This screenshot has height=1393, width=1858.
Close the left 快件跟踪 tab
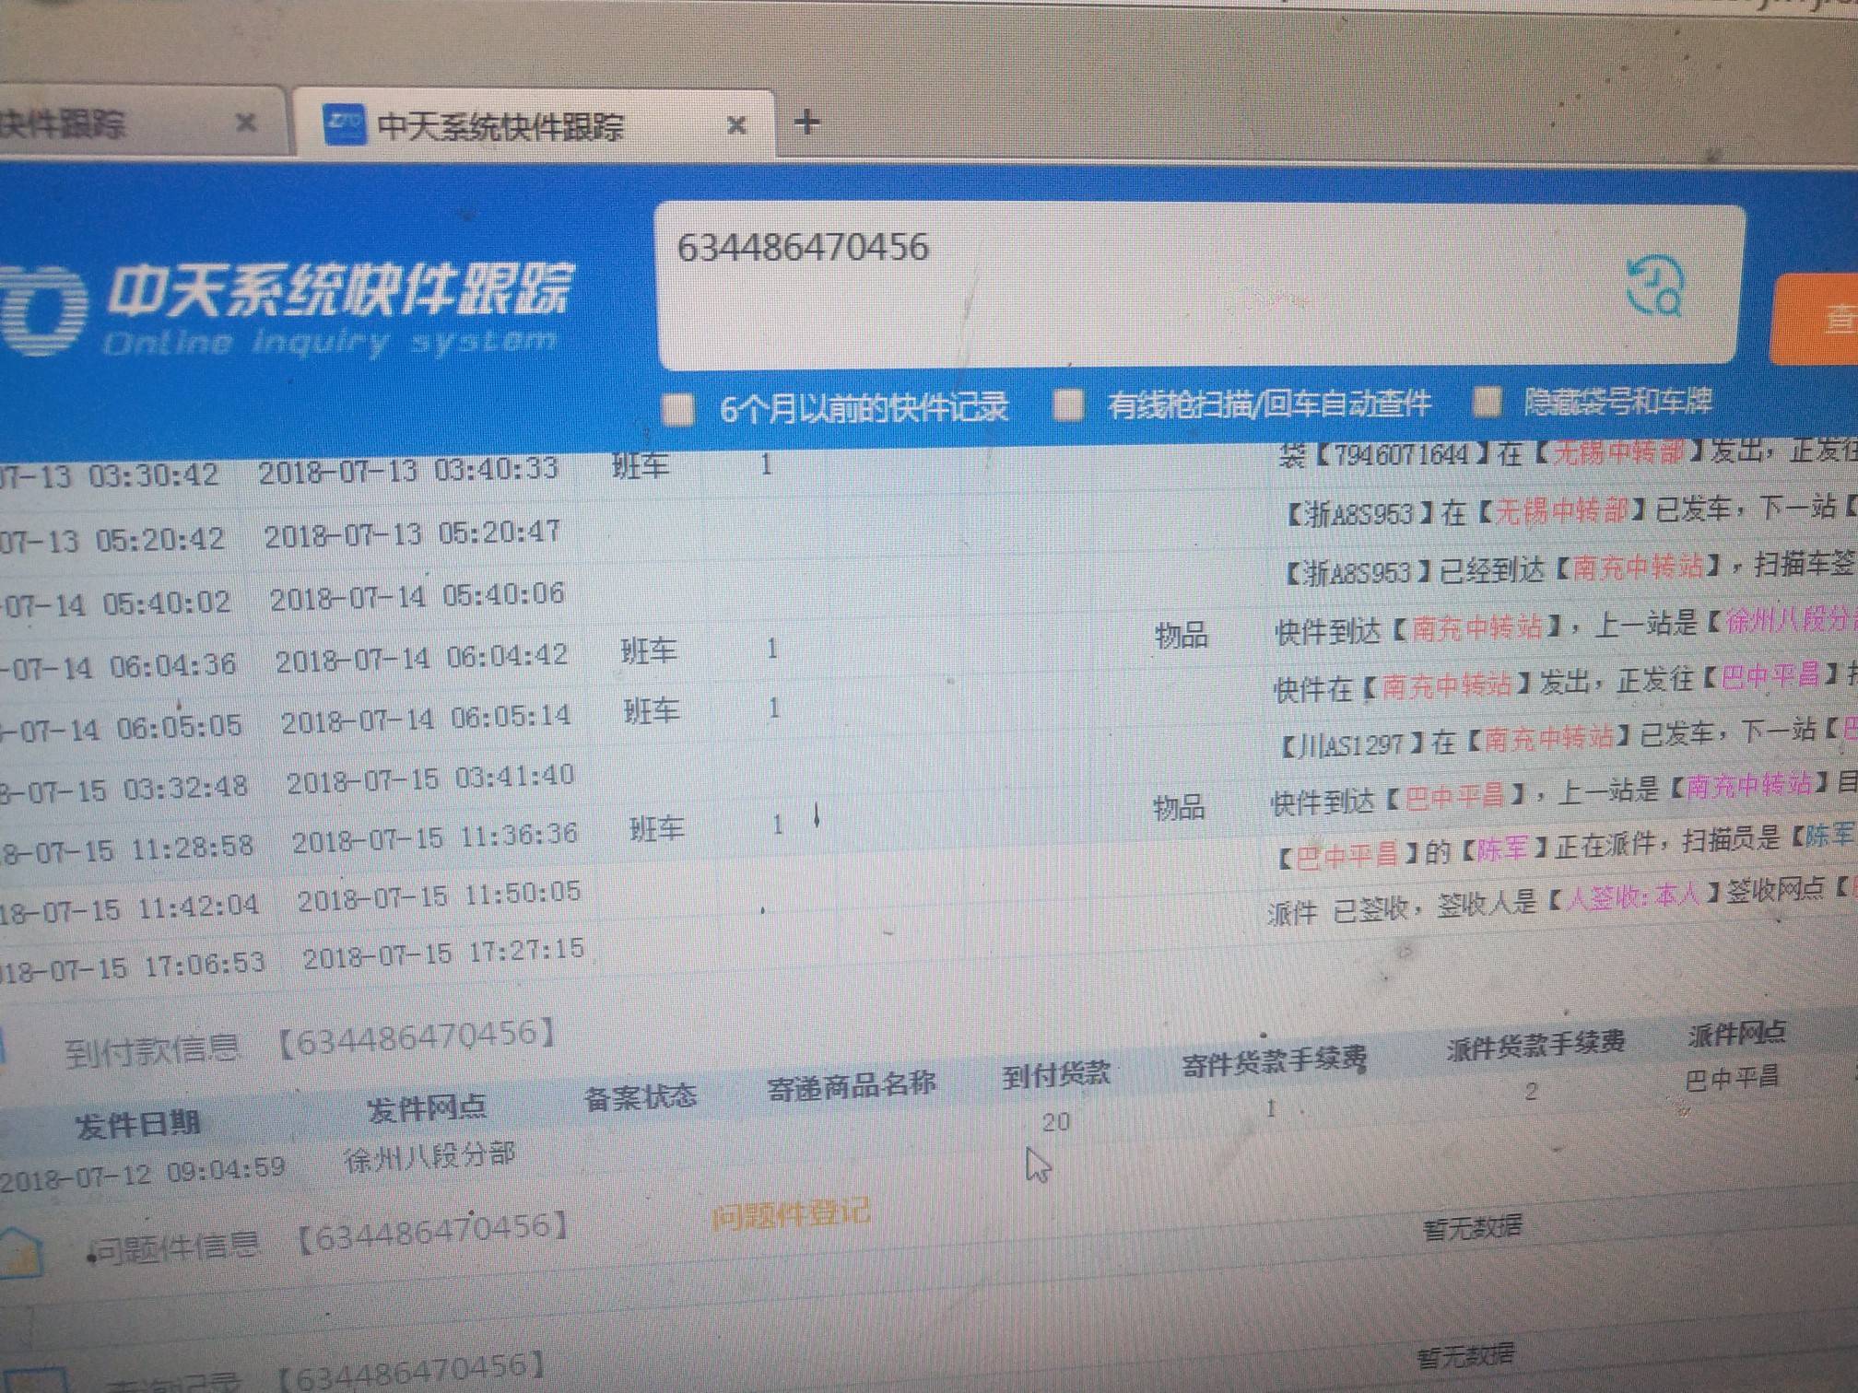click(245, 123)
